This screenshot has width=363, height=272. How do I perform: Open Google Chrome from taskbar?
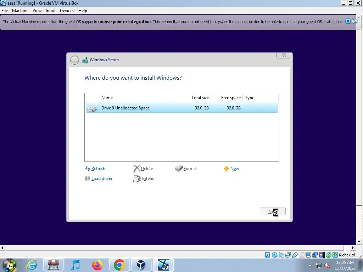point(119,265)
